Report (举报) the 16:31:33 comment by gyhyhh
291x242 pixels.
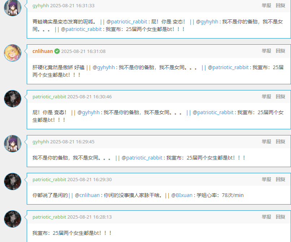coord(266,5)
